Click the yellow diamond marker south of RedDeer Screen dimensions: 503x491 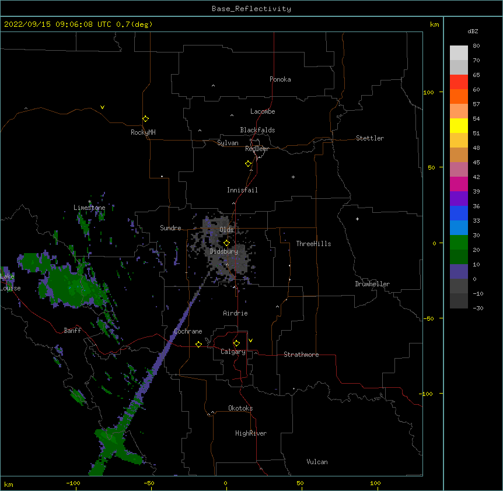click(x=248, y=164)
